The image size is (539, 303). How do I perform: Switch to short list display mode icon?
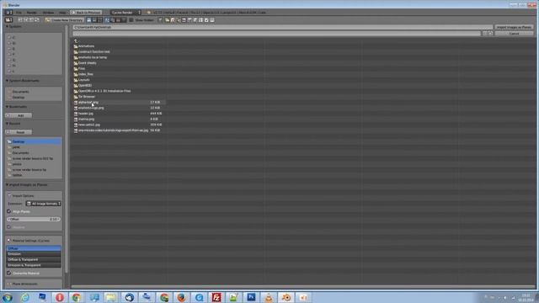pos(89,20)
